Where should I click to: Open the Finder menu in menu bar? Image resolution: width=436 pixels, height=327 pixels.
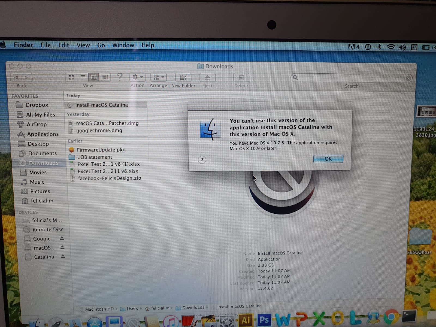pos(23,45)
